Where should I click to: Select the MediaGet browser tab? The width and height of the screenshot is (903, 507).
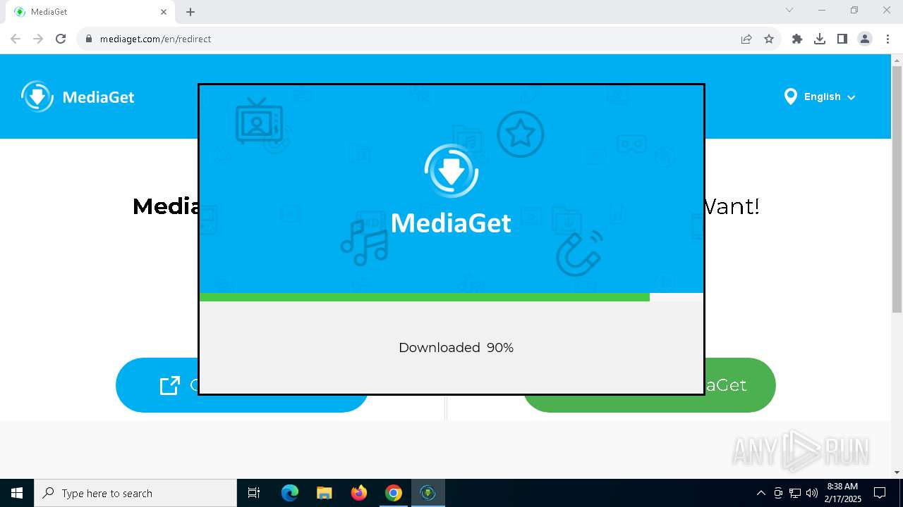pos(90,12)
